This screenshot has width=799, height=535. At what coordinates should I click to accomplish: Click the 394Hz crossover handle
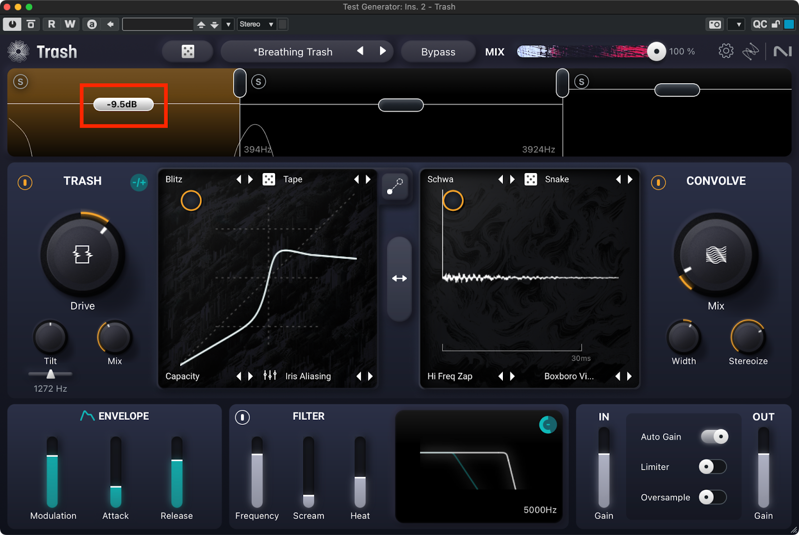(240, 83)
